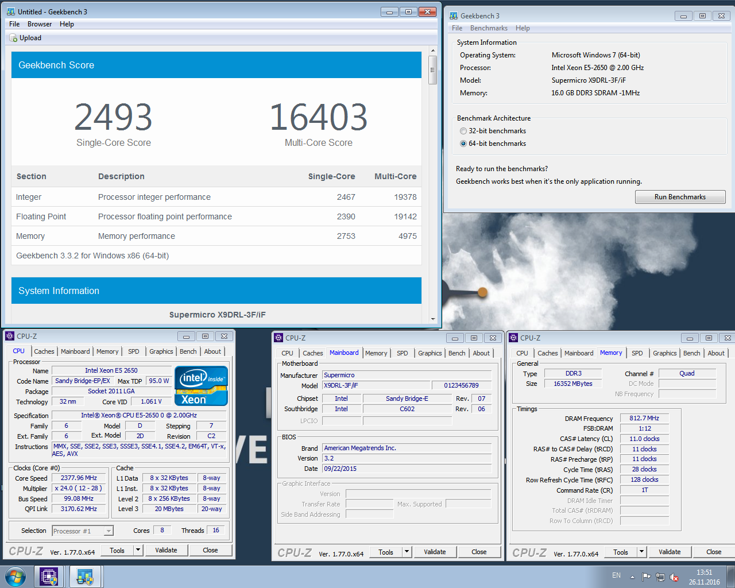The width and height of the screenshot is (735, 588).
Task: Switch to Caches tab in CPU window
Action: [44, 351]
